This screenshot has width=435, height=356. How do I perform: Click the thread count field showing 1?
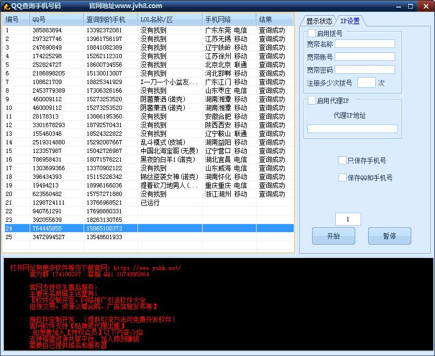point(348,219)
